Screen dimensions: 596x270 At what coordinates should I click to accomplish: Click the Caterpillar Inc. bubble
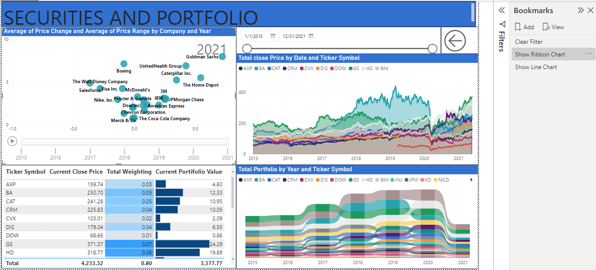click(x=176, y=80)
